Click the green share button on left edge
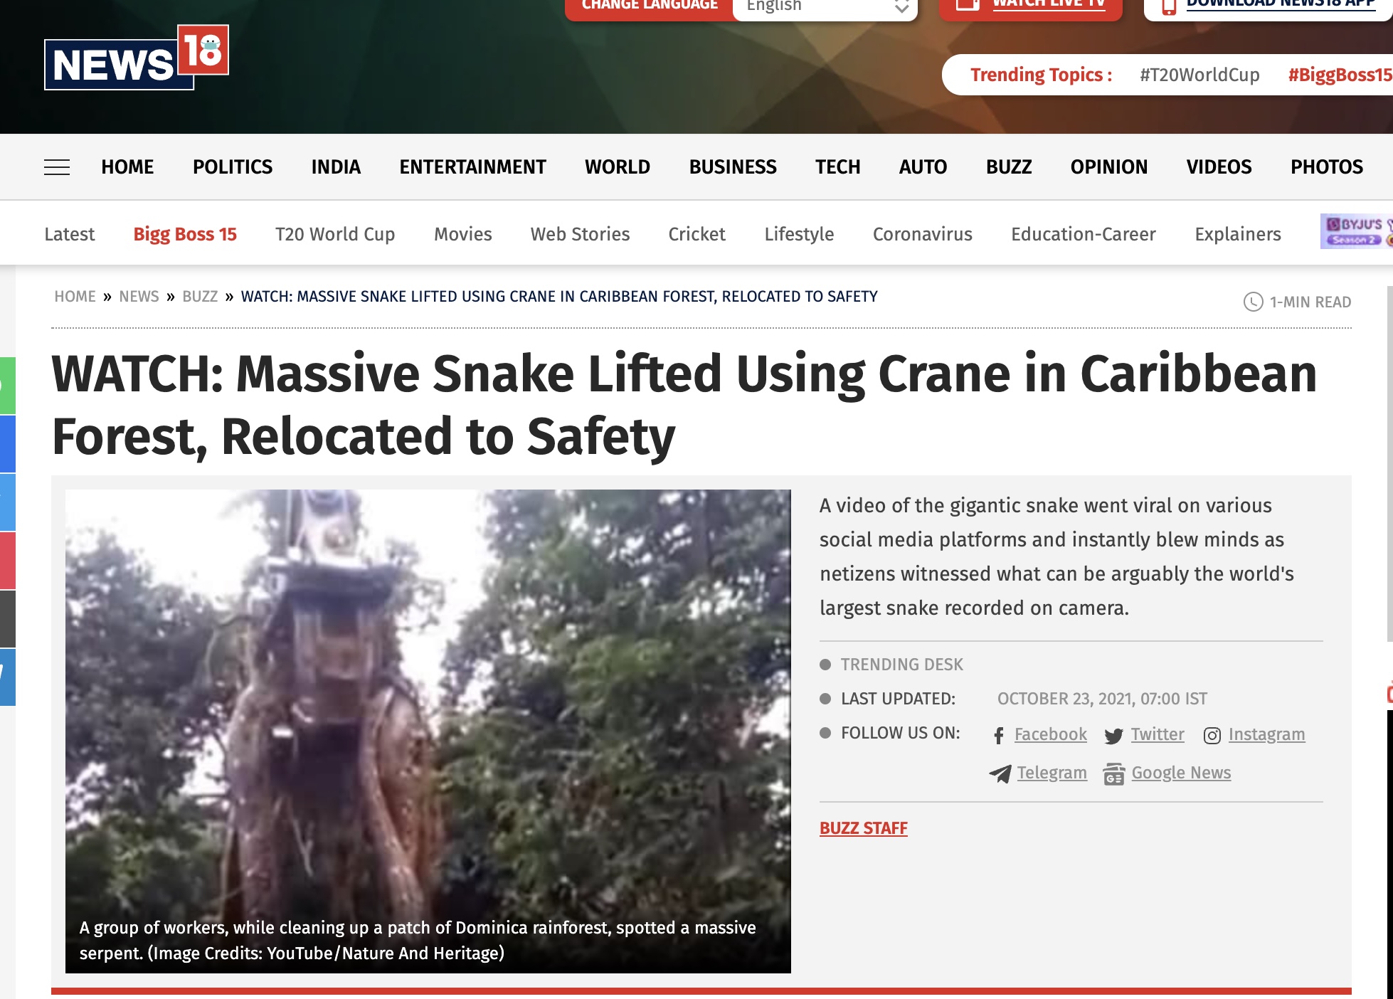 [7, 386]
